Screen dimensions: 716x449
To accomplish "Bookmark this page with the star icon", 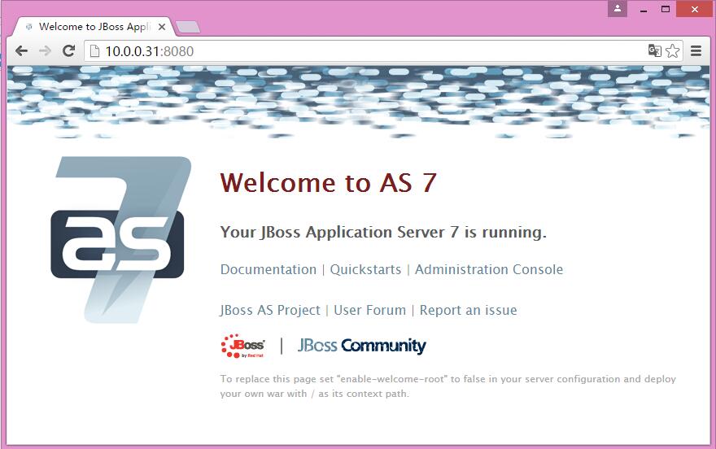I will click(x=672, y=51).
